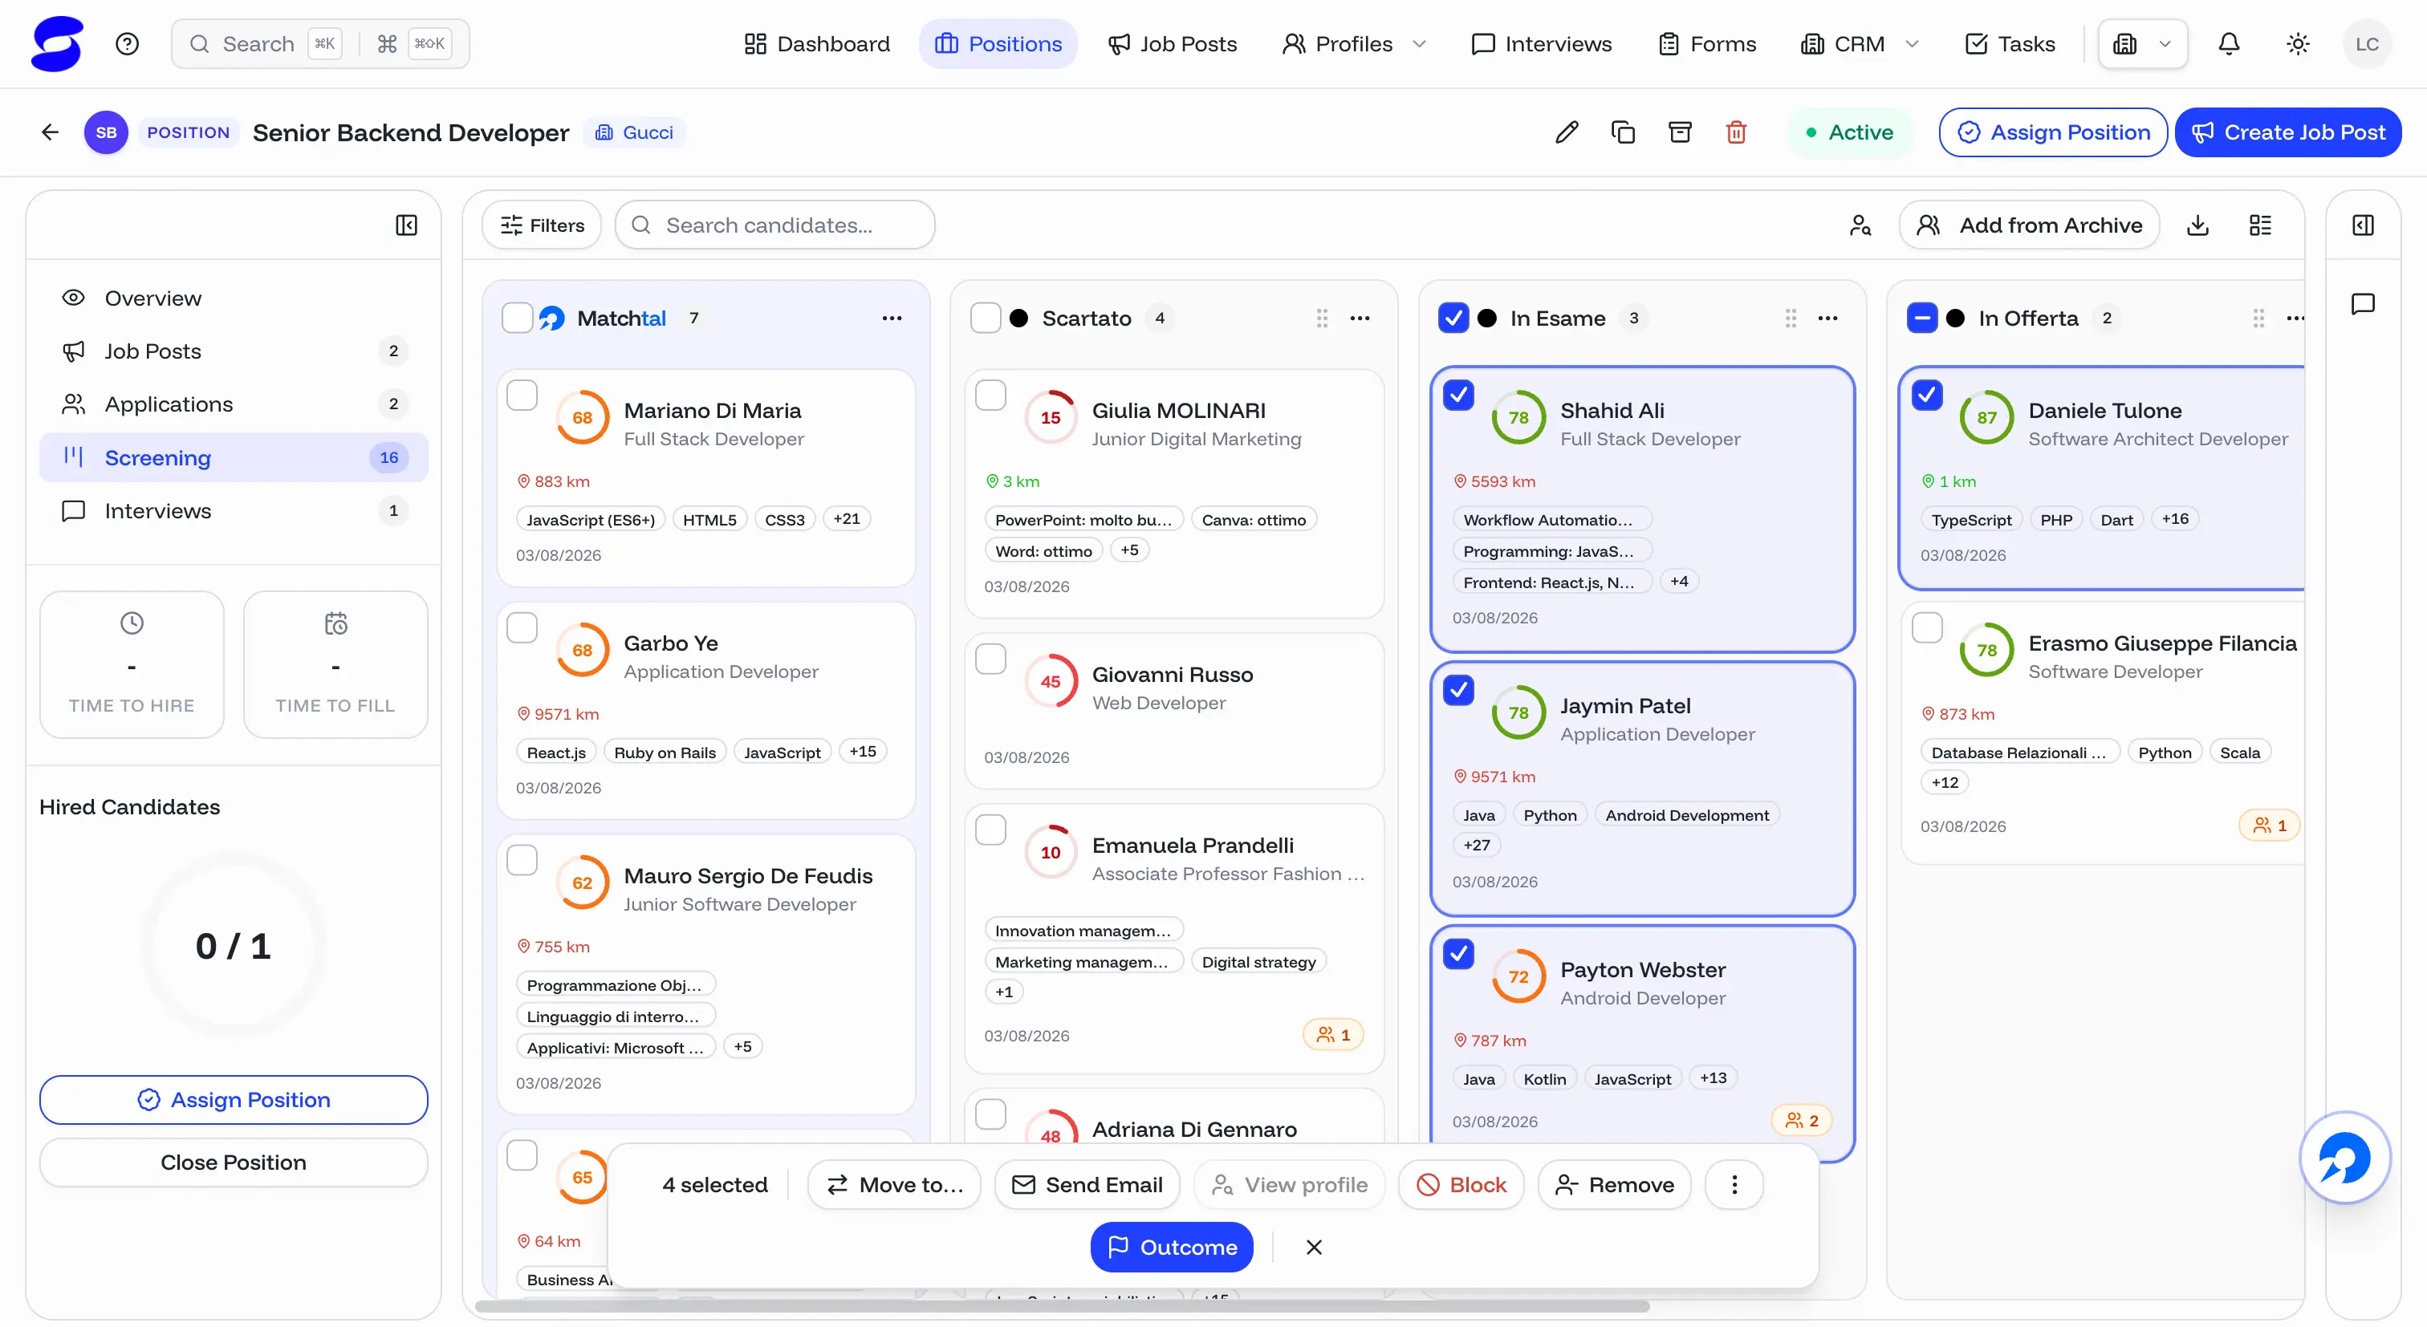Click the Outcome button
The width and height of the screenshot is (2427, 1327).
(1171, 1246)
